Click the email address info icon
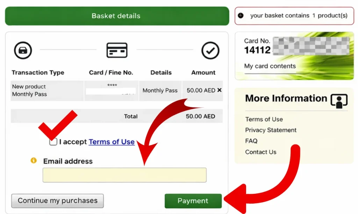 34,160
